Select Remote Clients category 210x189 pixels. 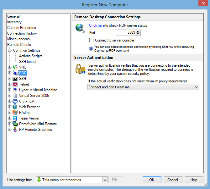(19, 45)
